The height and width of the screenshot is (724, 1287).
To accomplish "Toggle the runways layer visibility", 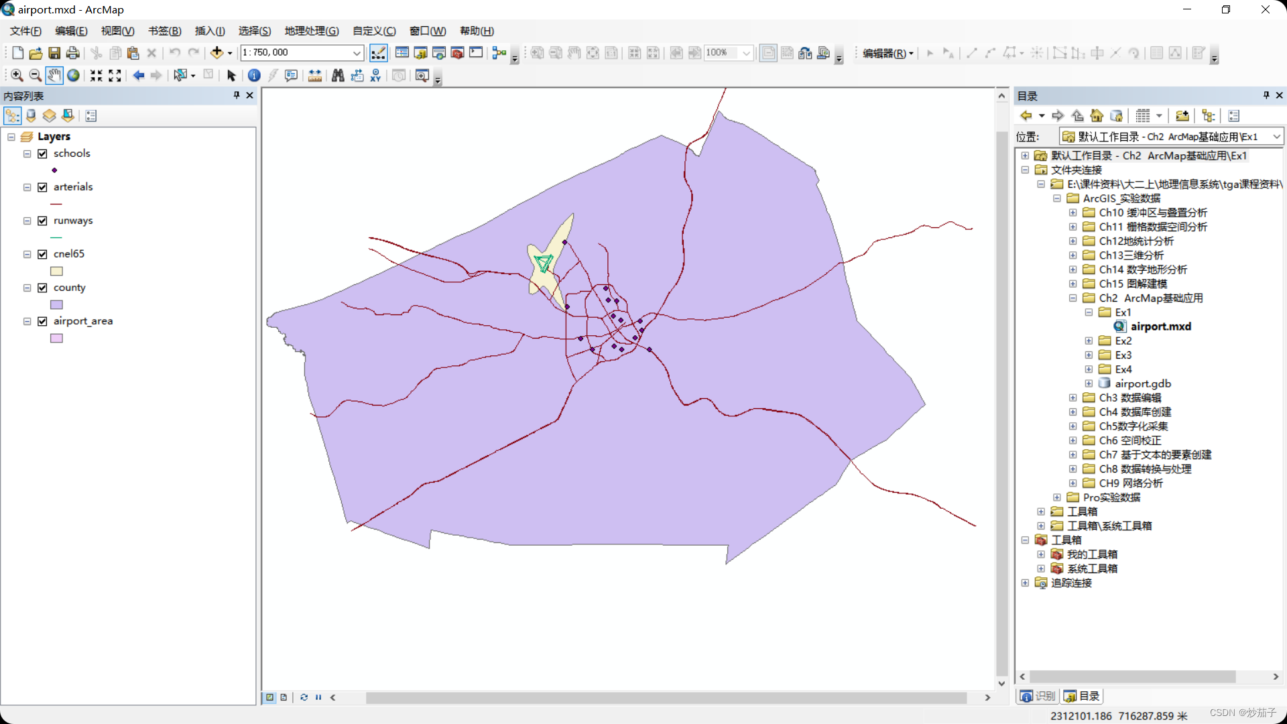I will point(42,221).
